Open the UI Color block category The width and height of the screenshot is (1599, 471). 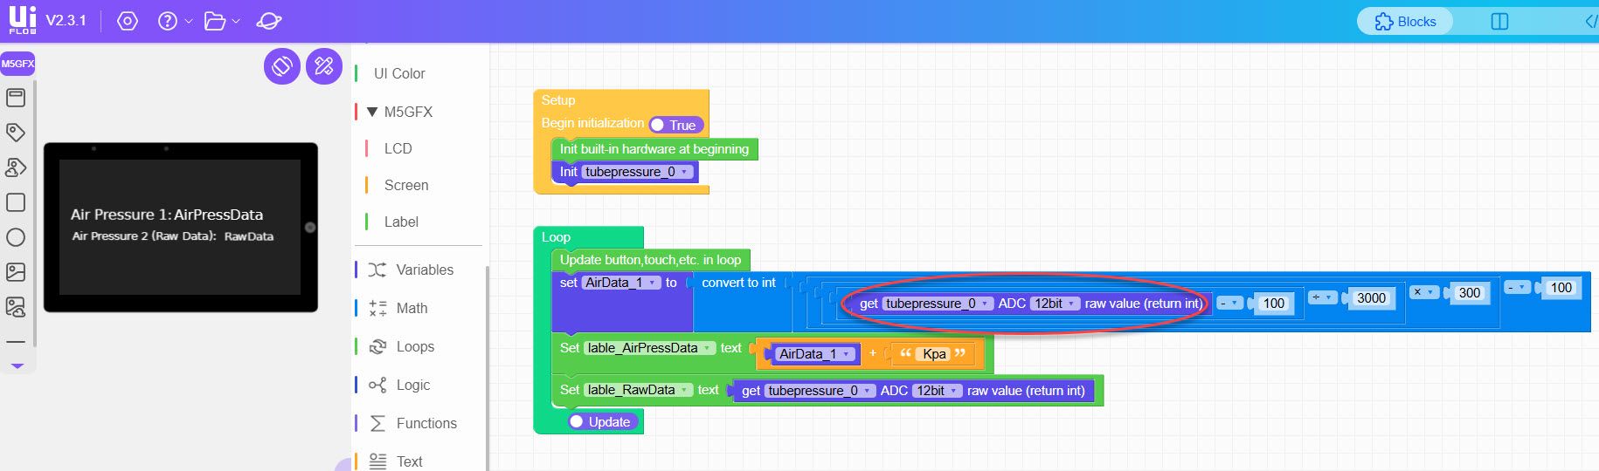(399, 74)
